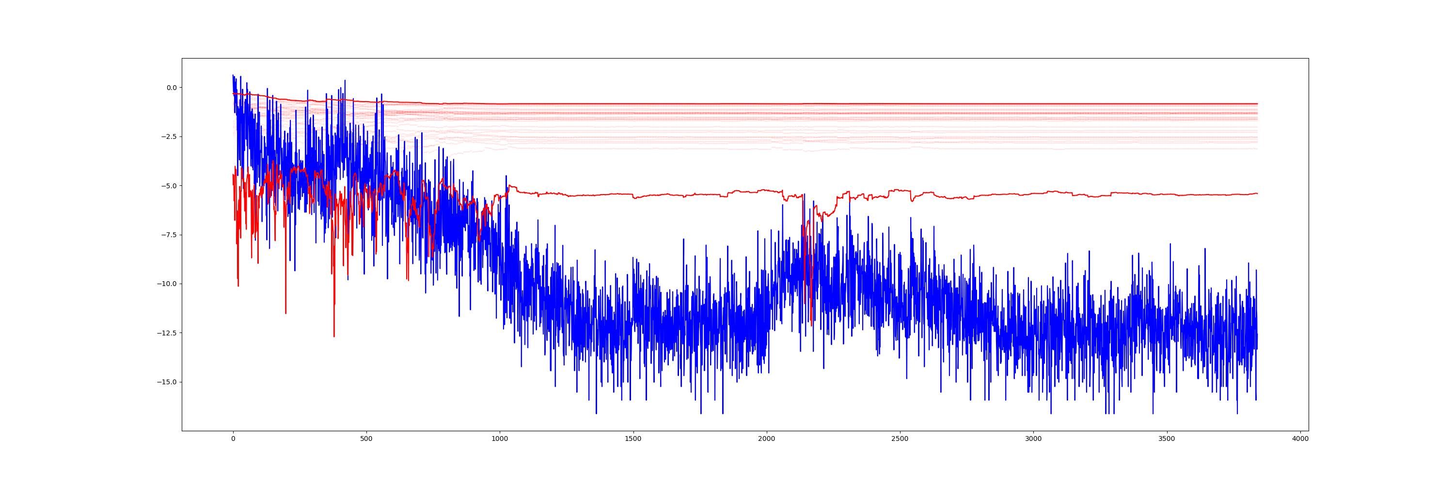Click the x-axis tick label 3000

tap(1033, 439)
